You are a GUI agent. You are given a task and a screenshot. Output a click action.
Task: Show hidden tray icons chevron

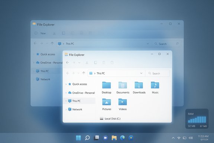173,138
